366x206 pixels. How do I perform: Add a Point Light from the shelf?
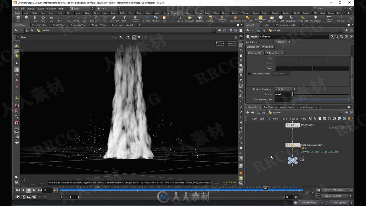[x=190, y=19]
